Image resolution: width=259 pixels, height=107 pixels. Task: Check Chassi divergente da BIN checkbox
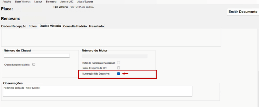34,64
